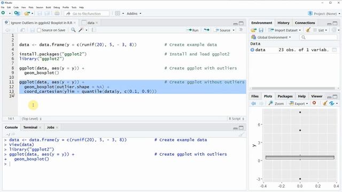Switch to the Terminal tab

pos(30,127)
